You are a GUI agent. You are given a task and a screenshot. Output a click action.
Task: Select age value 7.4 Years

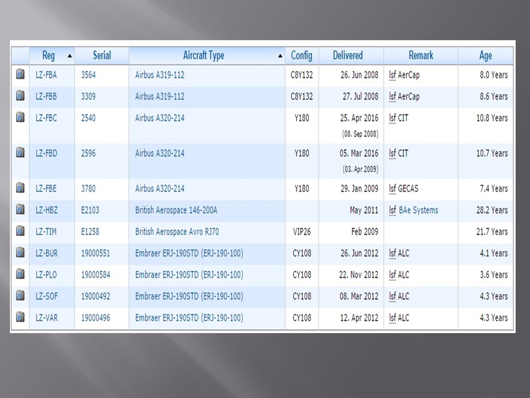point(494,189)
